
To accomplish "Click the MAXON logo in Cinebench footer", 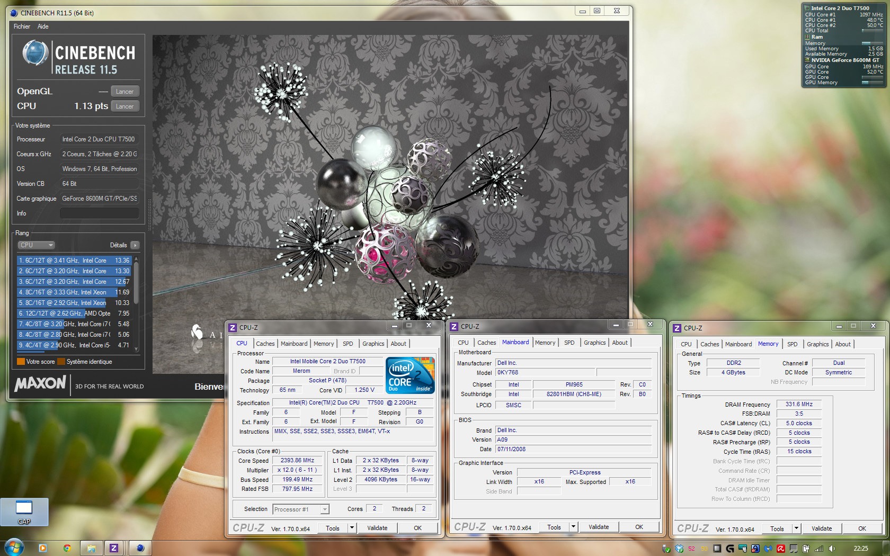I will (40, 384).
